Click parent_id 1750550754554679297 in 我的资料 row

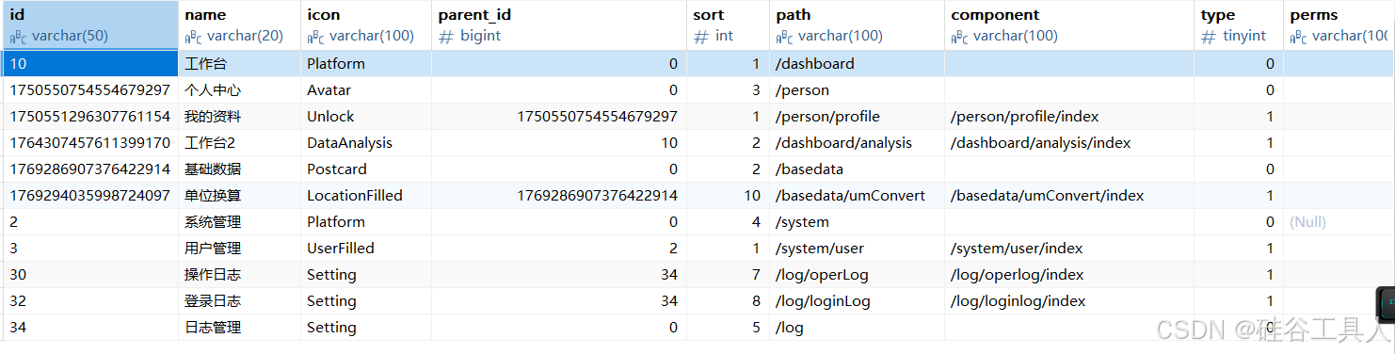[559, 117]
